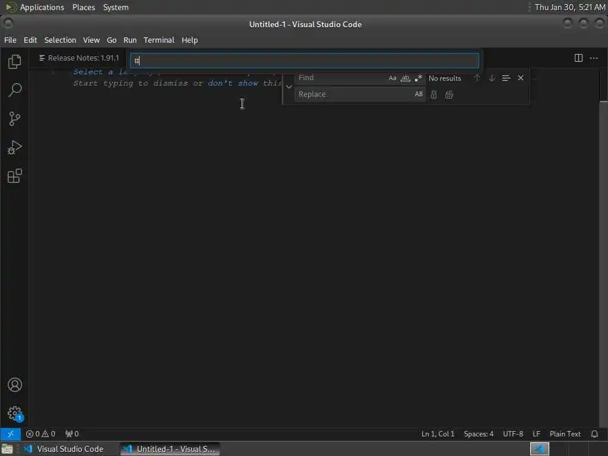The height and width of the screenshot is (456, 608).
Task: Click Ln 1, Col 1 in status bar
Action: pyautogui.click(x=438, y=434)
